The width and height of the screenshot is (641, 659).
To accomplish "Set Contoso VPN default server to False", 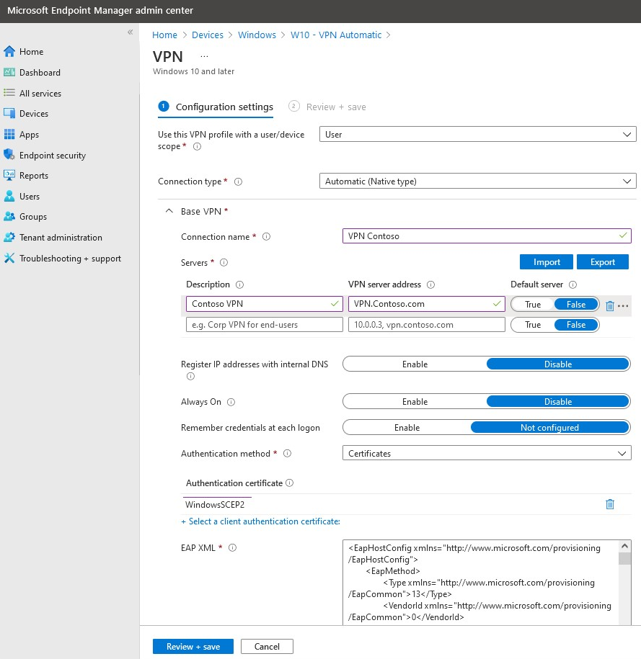I will pos(576,304).
